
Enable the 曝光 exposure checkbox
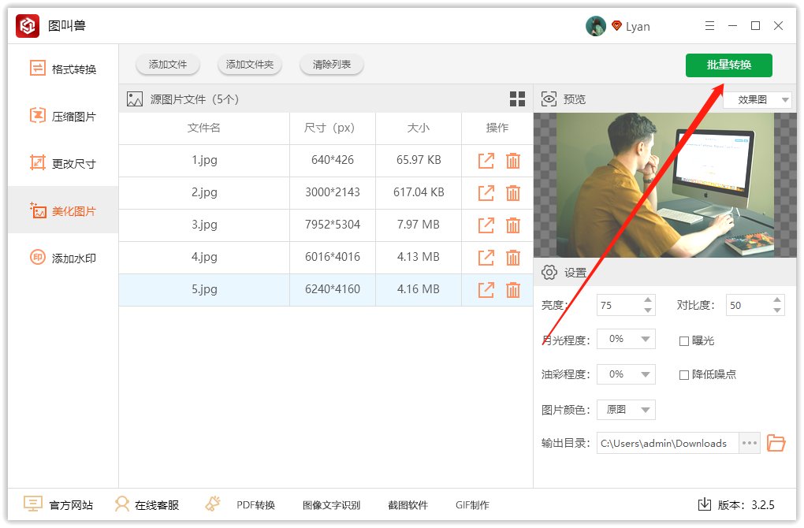pyautogui.click(x=684, y=341)
